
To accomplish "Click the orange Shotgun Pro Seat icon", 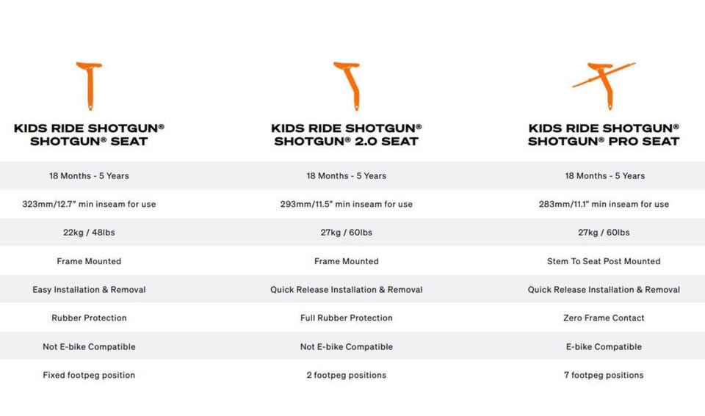I will click(x=604, y=87).
